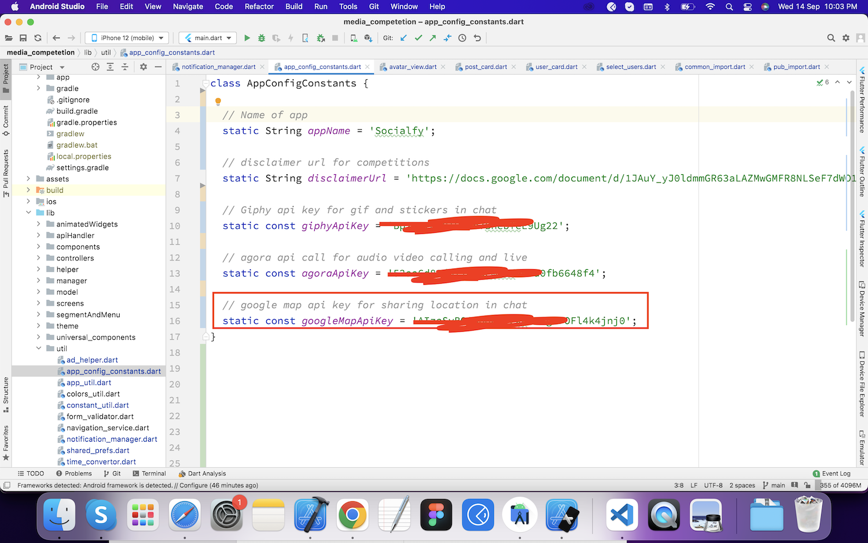Open the Refactor menu
Screen dimensions: 868x543
coord(259,6)
